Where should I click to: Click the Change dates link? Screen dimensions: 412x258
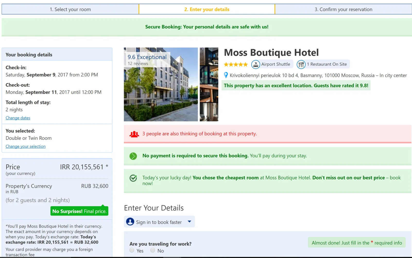click(x=18, y=118)
